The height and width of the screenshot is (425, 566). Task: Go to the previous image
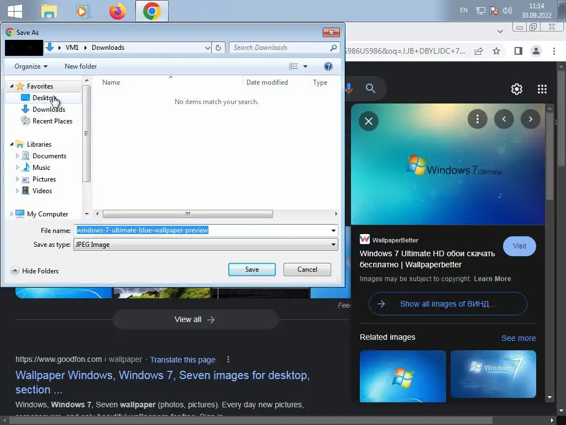(504, 119)
